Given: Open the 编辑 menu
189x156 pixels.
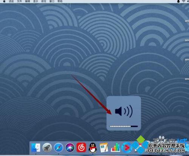Looking at the screenshot, I should tap(28, 1).
